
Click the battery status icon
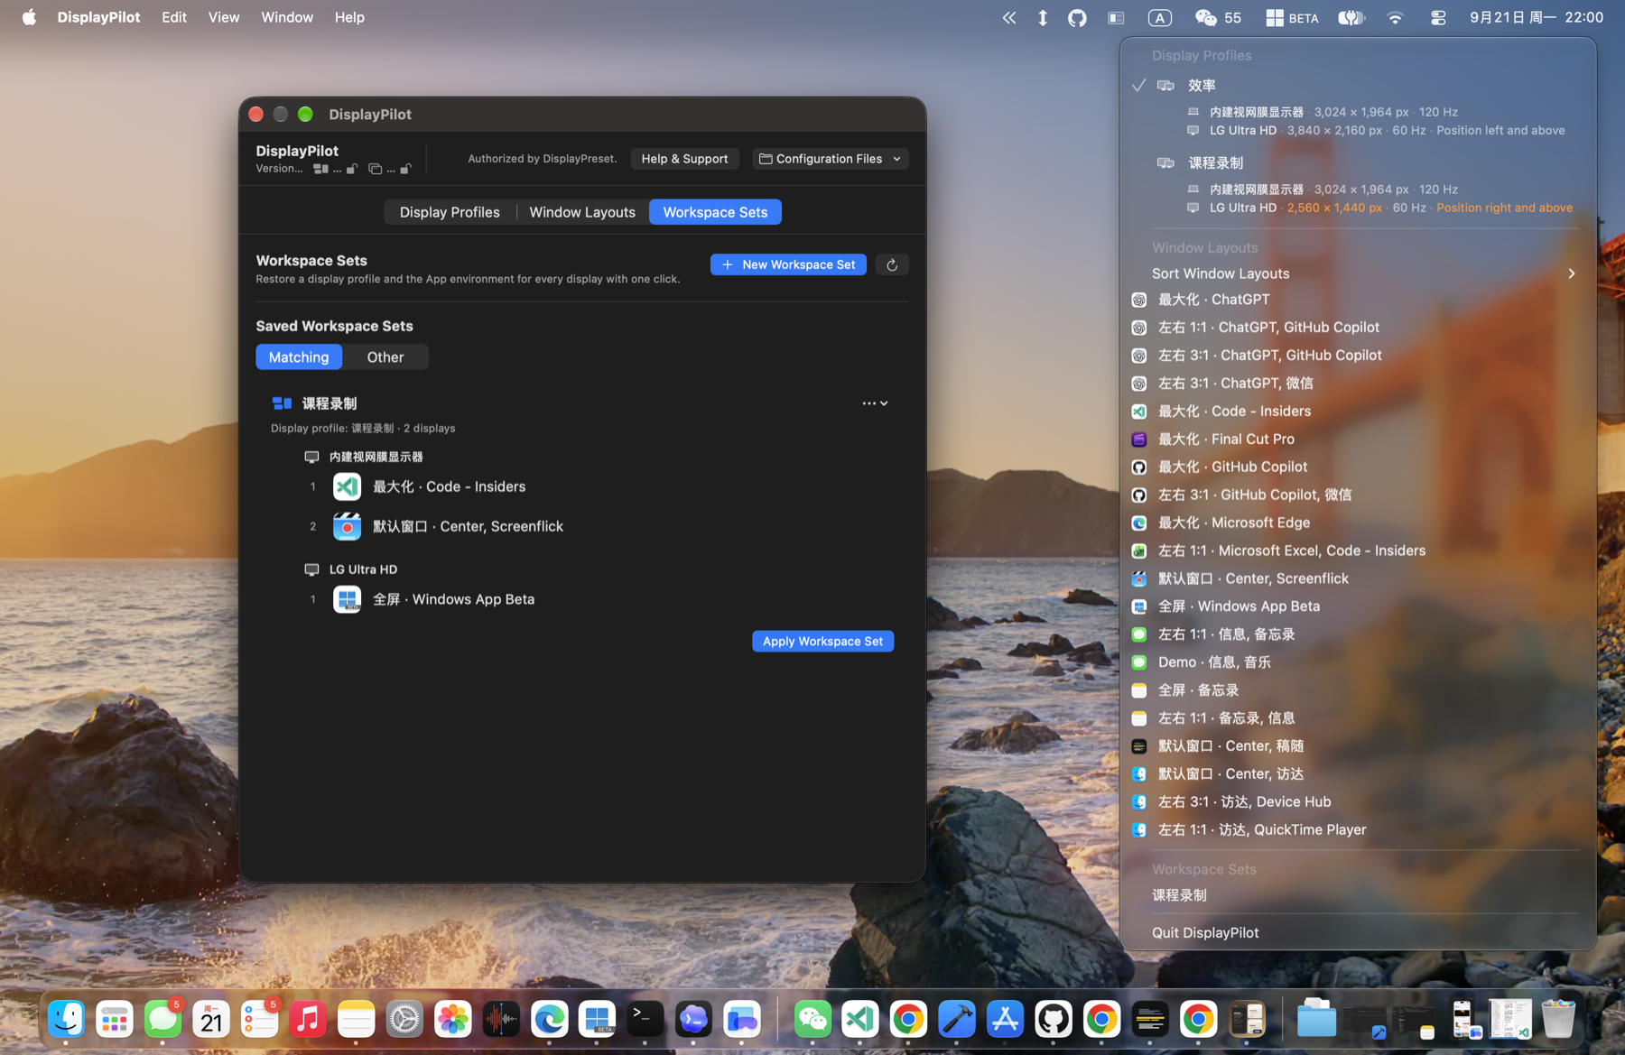click(x=1351, y=18)
